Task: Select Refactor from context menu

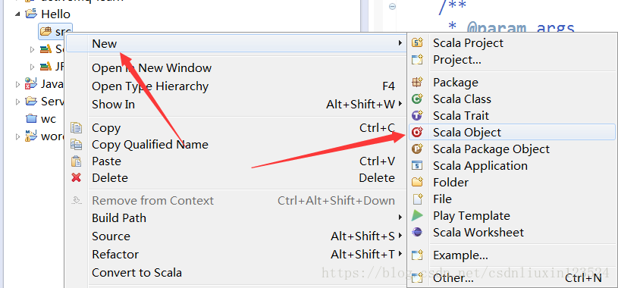Action: coord(115,254)
